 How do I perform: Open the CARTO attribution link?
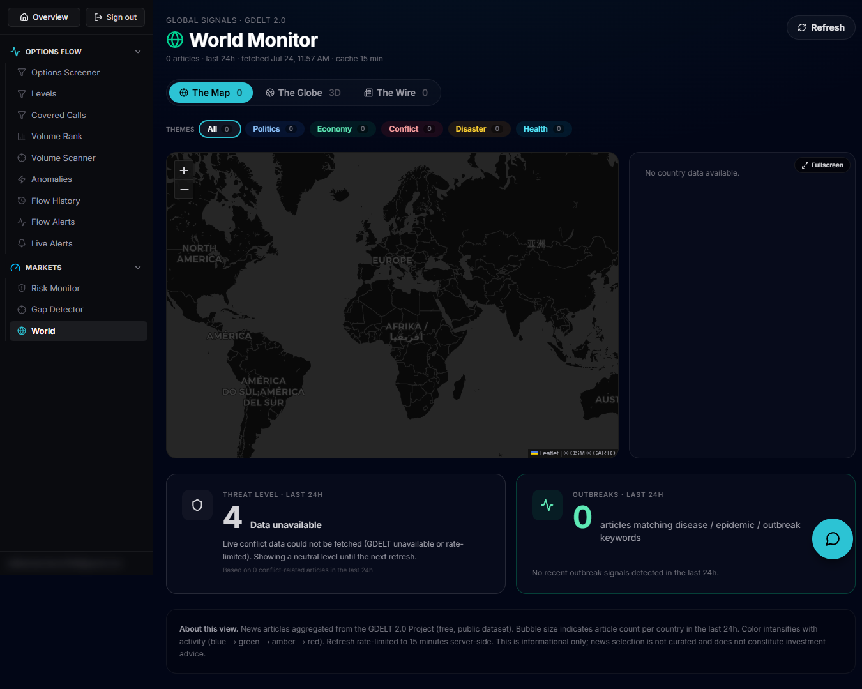coord(604,453)
